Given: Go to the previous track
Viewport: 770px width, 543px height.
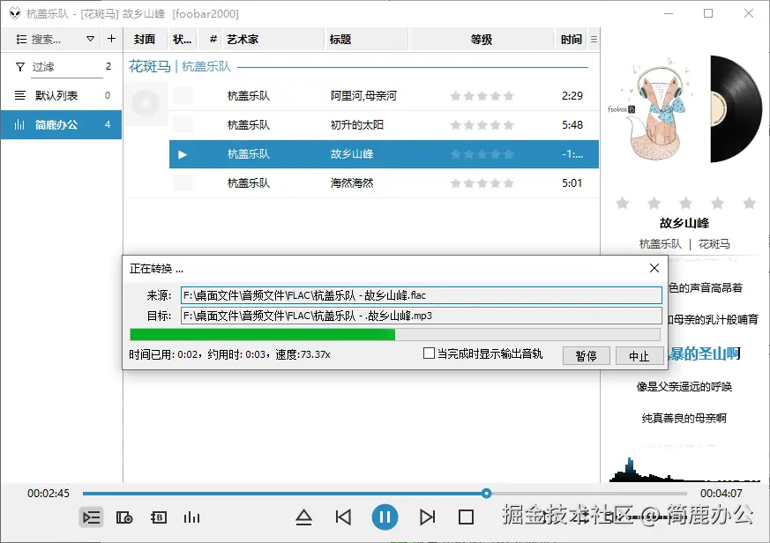Looking at the screenshot, I should click(x=344, y=517).
